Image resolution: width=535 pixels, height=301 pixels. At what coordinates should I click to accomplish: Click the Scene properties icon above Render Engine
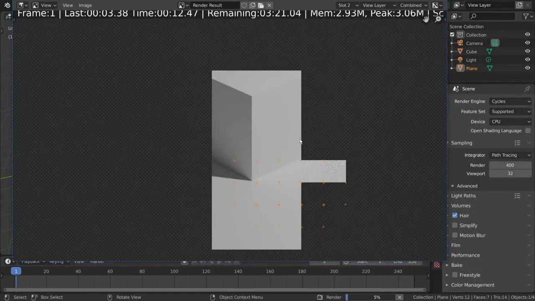coord(456,89)
